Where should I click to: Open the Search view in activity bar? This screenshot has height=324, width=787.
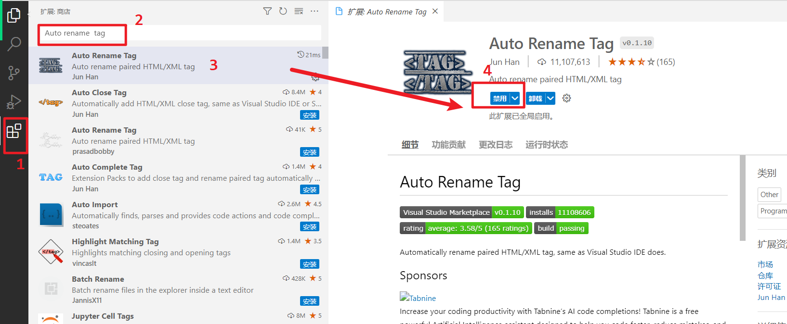click(x=14, y=44)
